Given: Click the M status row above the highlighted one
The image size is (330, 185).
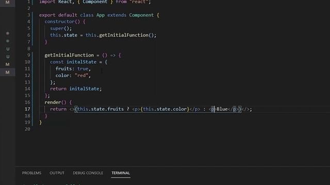Looking at the screenshot, I should click(x=8, y=64).
